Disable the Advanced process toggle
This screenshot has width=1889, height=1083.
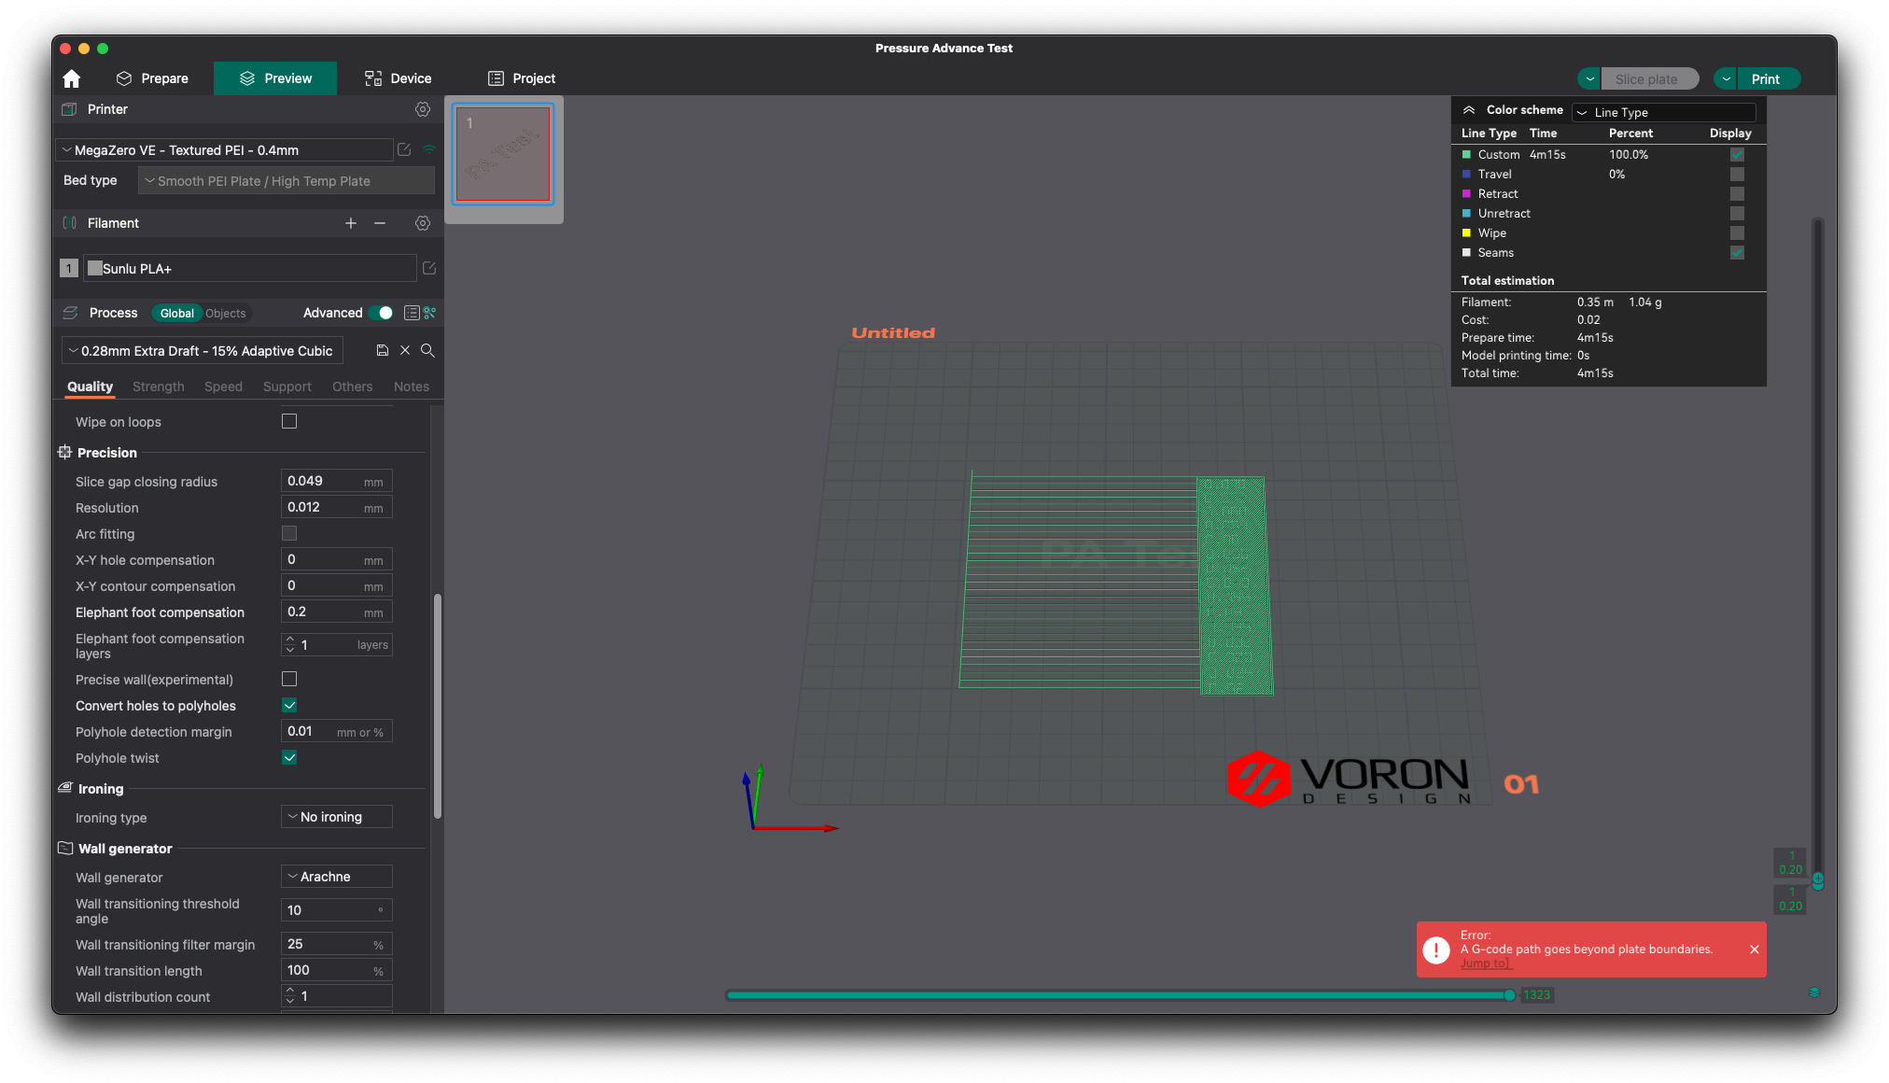point(383,314)
